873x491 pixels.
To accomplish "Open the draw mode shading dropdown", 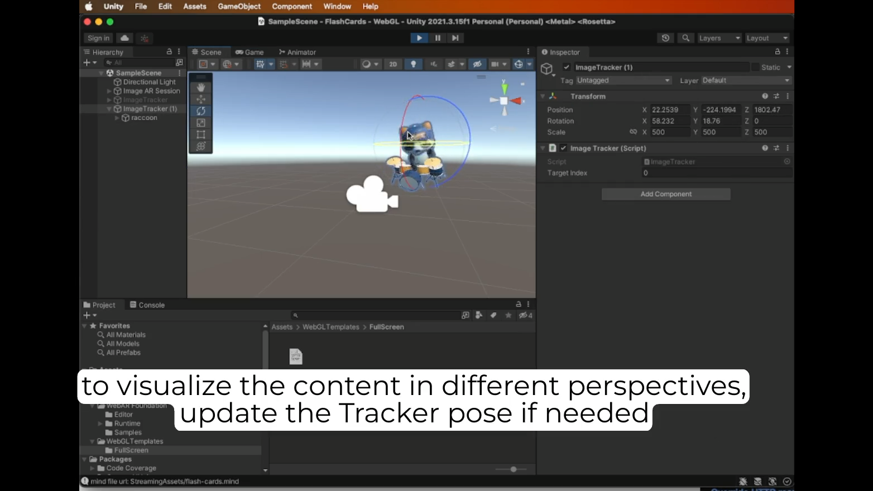I will pyautogui.click(x=370, y=64).
